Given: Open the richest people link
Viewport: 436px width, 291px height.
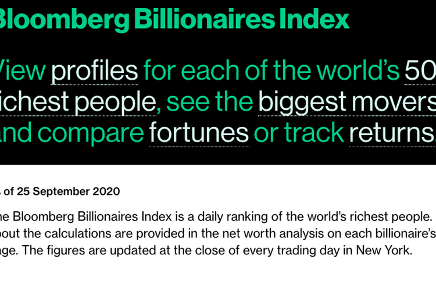Looking at the screenshot, I should click(77, 102).
